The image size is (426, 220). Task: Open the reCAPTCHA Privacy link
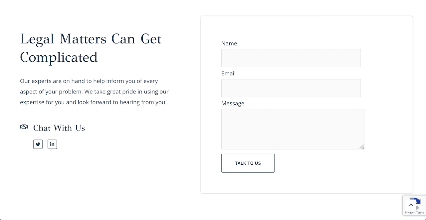pyautogui.click(x=409, y=213)
